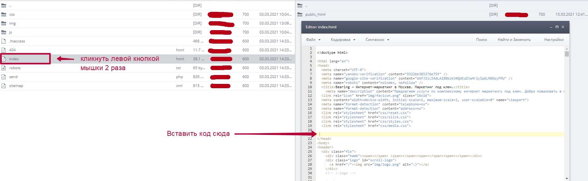The width and height of the screenshot is (588, 181).
Task: Click the js folder icon
Action: [x=4, y=32]
